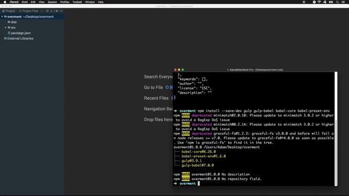Open the Edit menu
The width and height of the screenshot is (349, 196).
pyautogui.click(x=33, y=2)
